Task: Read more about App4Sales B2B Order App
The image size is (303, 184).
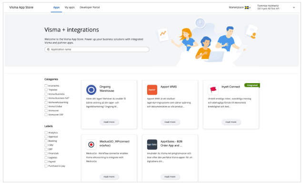Action: (x=170, y=177)
